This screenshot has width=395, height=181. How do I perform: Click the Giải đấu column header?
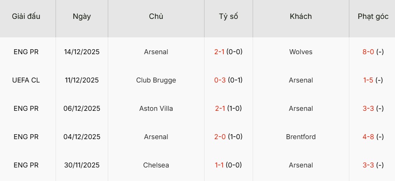point(26,16)
